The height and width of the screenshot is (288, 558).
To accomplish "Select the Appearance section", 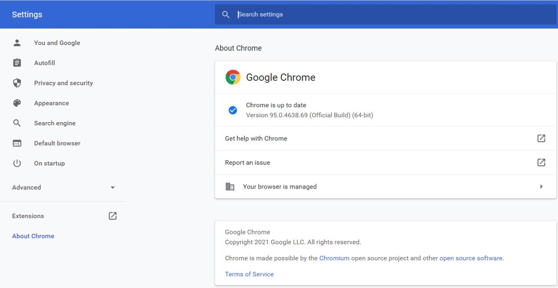I will 52,103.
